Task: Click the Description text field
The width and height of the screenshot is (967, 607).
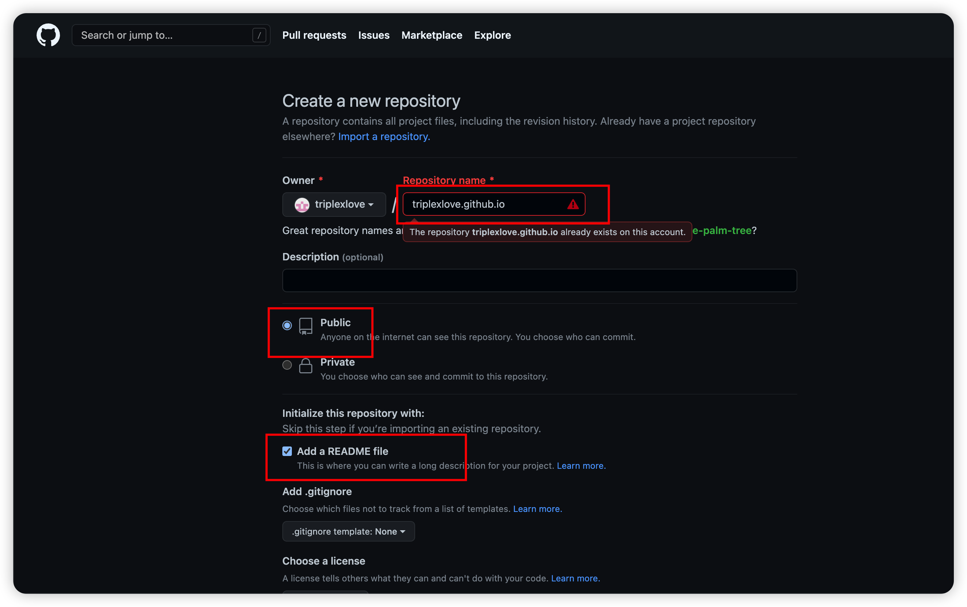Action: [539, 280]
